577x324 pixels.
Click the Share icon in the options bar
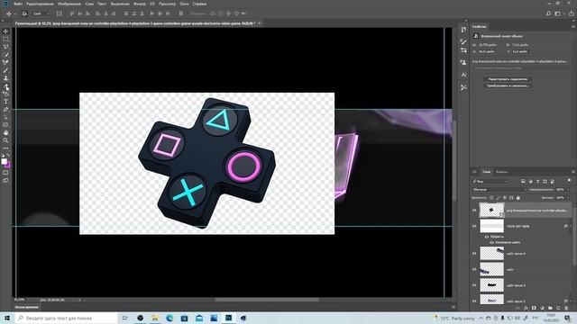pos(571,13)
